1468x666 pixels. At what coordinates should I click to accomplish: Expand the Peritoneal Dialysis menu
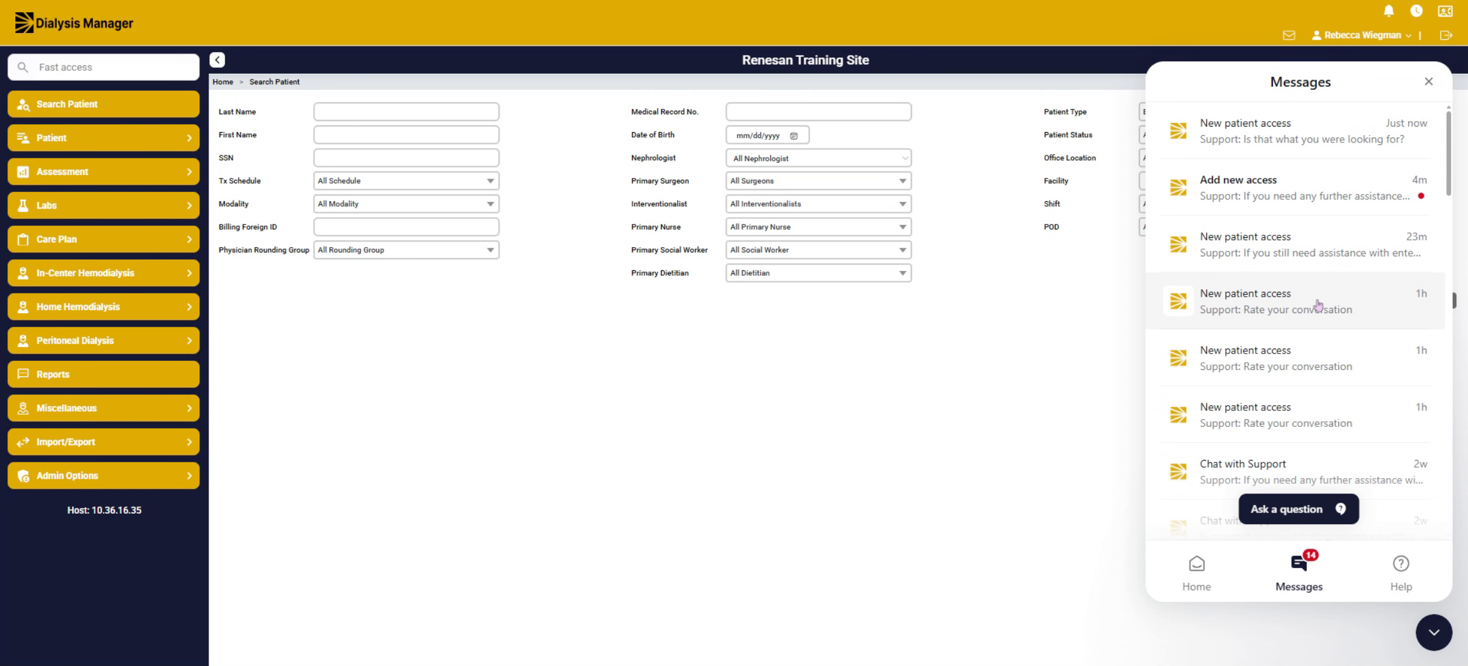pyautogui.click(x=103, y=341)
